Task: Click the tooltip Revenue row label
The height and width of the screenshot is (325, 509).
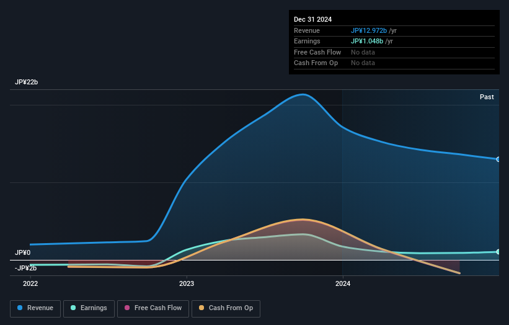Action: (x=307, y=30)
